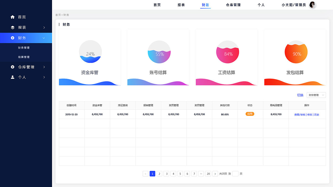This screenshot has width=333, height=187.
Task: Click the 仓库管理 warehouse icon in sidebar
Action: 12,67
